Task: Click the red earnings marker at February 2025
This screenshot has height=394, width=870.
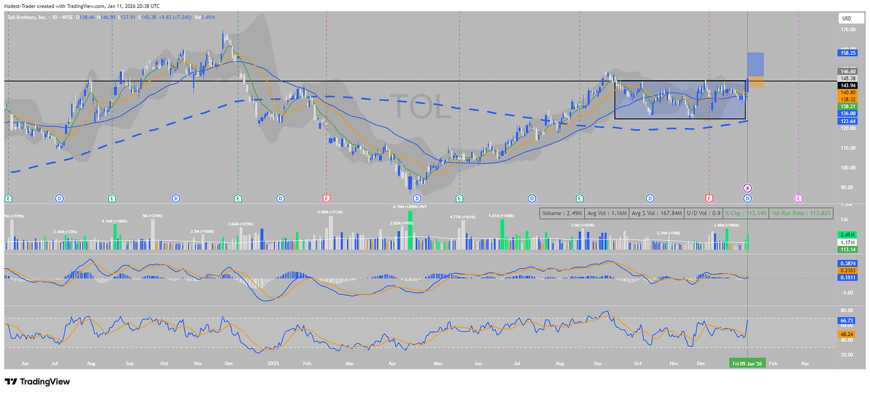Action: click(x=326, y=198)
